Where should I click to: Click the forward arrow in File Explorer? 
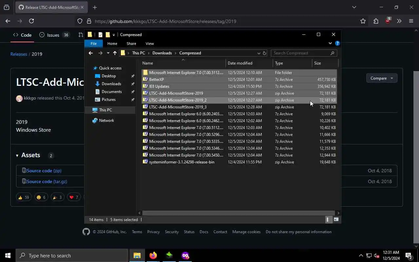(x=100, y=53)
